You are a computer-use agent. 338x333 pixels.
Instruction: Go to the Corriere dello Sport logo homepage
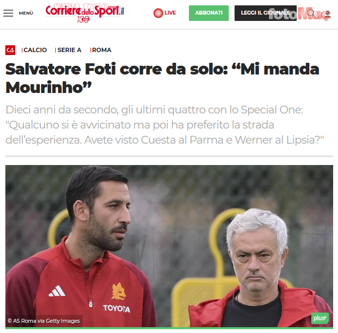coord(84,11)
